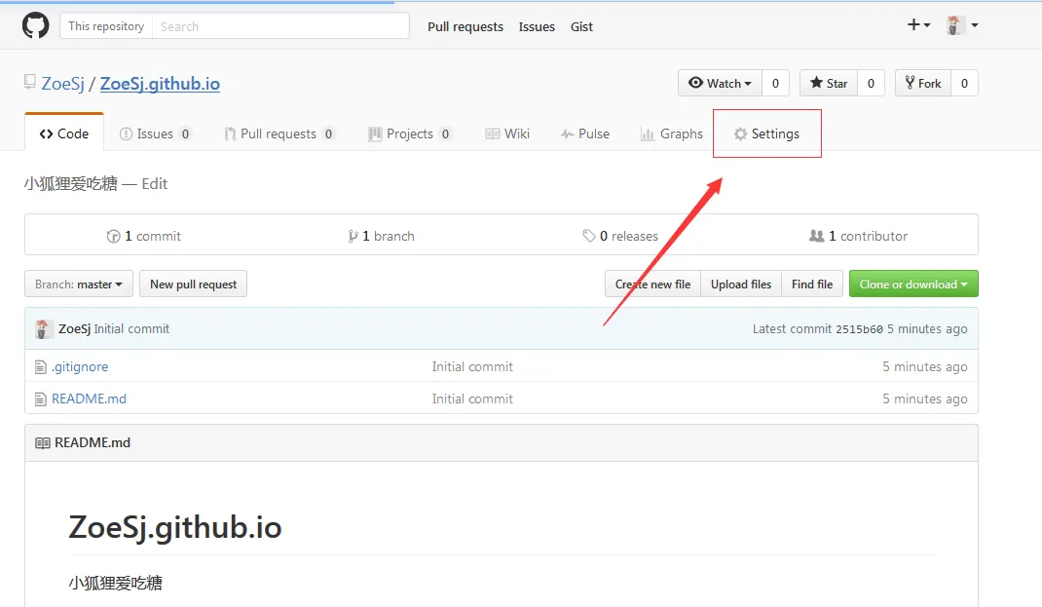The height and width of the screenshot is (607, 1042).
Task: Open the plus create-new dropdown
Action: tap(918, 25)
